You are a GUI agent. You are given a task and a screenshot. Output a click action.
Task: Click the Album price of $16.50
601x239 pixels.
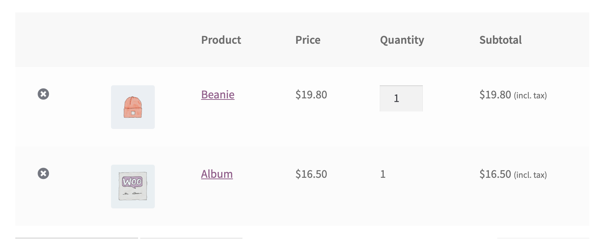311,174
